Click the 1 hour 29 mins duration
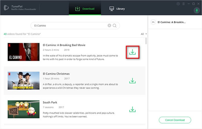Image resolution: width=202 pixels, height=129 pixels. point(51,79)
